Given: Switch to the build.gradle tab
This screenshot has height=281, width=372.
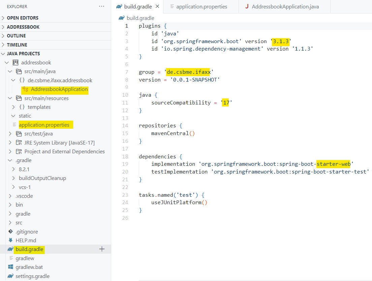Looking at the screenshot, I should pos(138,7).
